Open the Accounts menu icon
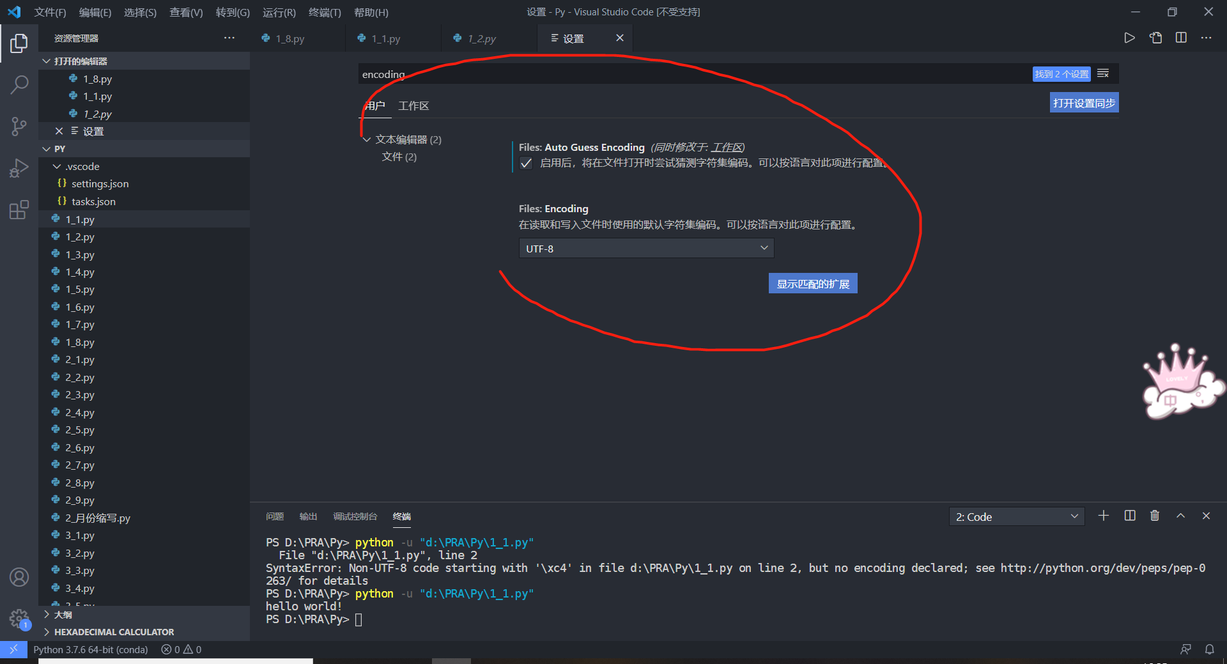This screenshot has height=664, width=1227. pyautogui.click(x=19, y=577)
